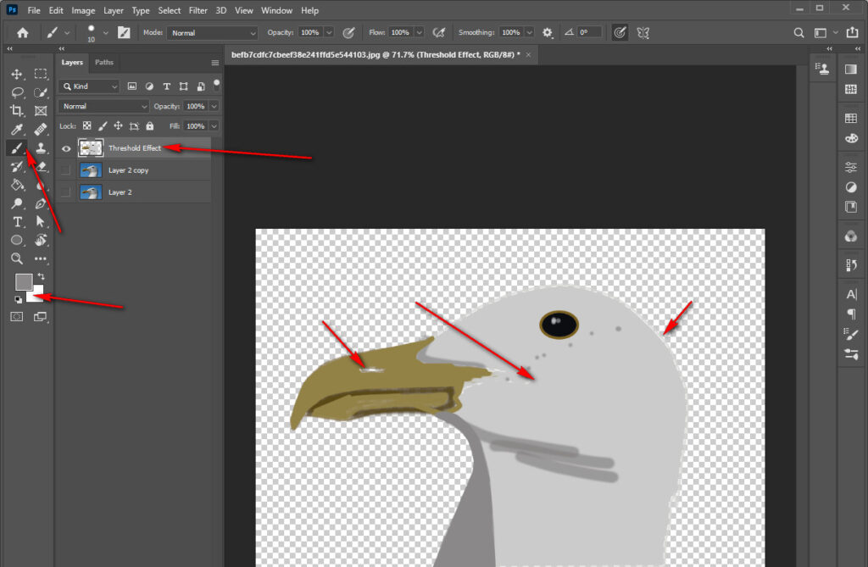The image size is (868, 567).
Task: Activate the Lasso tool
Action: 17,93
